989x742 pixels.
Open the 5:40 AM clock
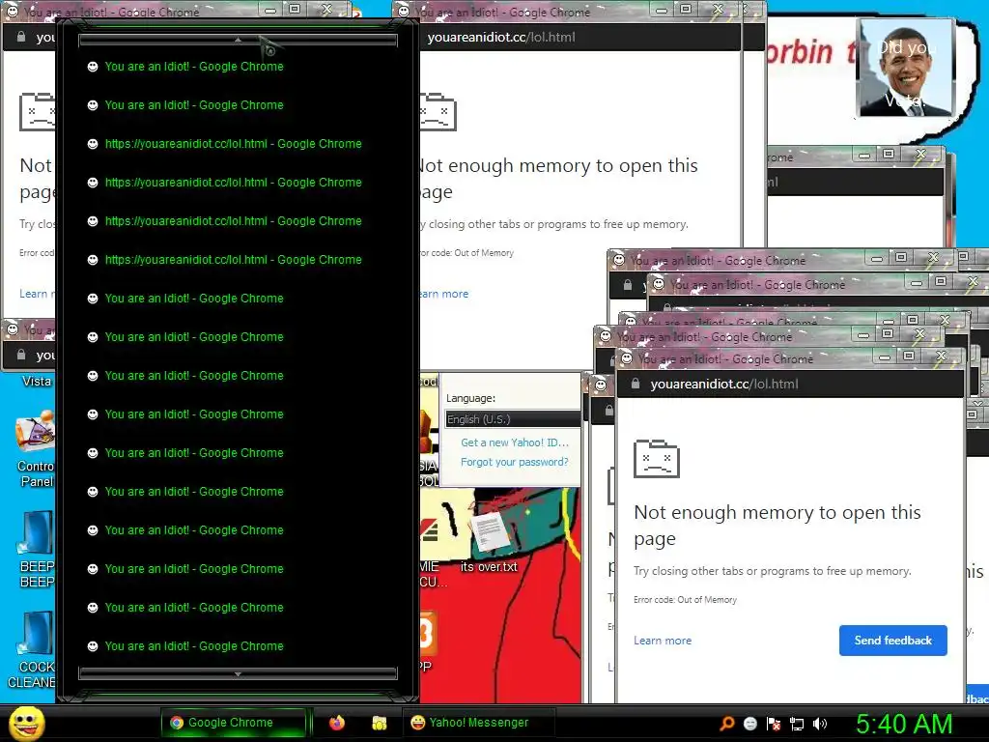tap(904, 724)
